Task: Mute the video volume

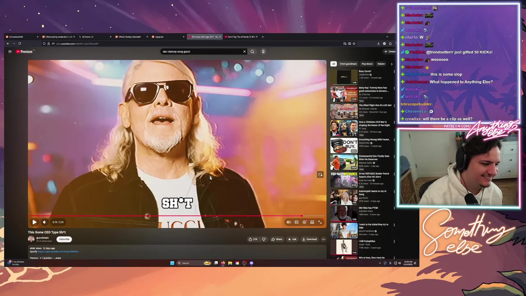Action: [x=44, y=222]
